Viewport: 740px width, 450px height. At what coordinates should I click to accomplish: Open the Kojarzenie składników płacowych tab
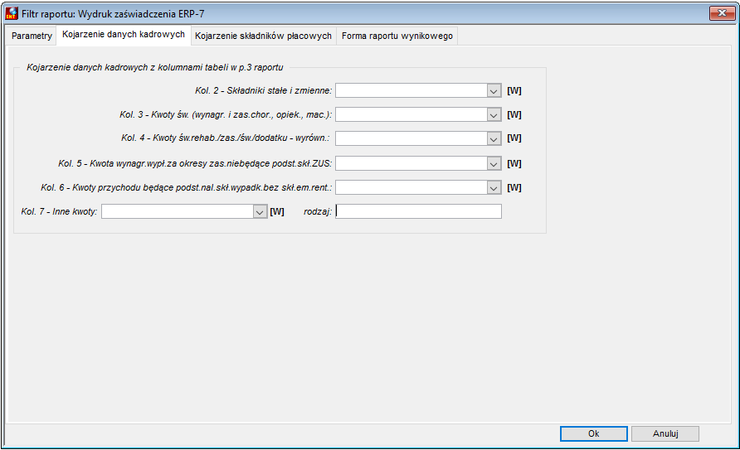coord(263,36)
